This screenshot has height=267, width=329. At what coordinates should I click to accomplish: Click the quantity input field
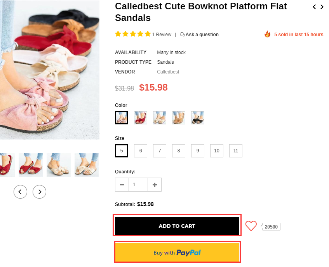click(x=138, y=185)
